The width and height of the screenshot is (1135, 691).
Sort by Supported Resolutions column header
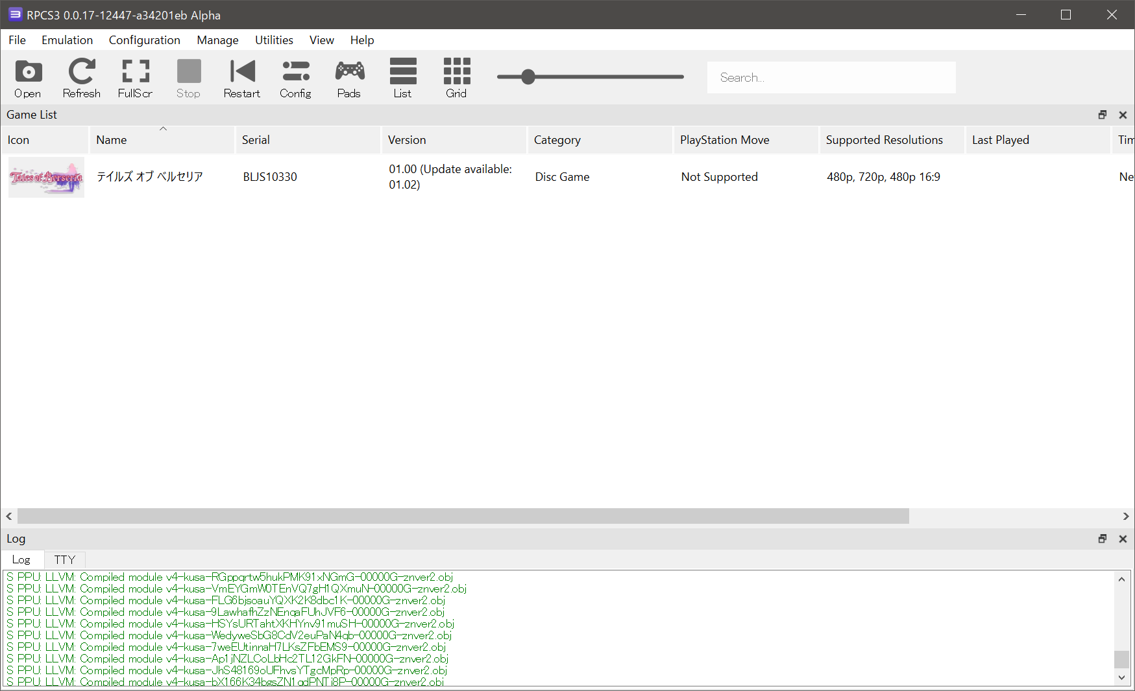point(892,140)
